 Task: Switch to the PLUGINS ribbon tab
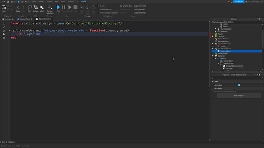point(71,2)
